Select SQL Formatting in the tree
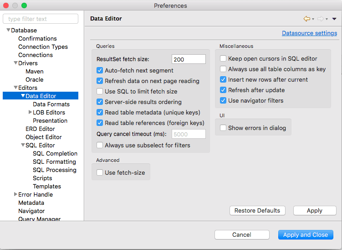This screenshot has width=342, height=250. tap(54, 161)
